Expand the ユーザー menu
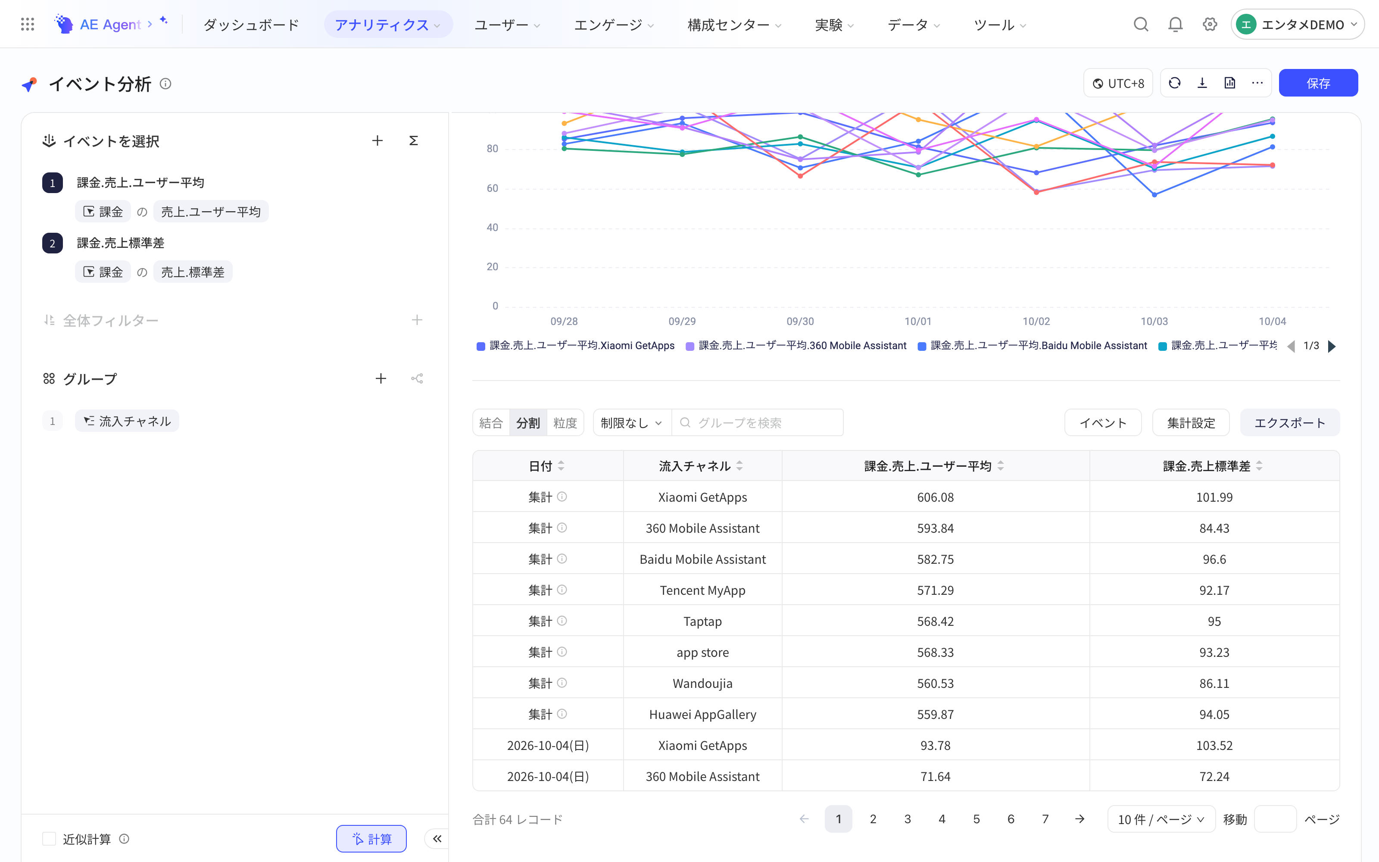Image resolution: width=1379 pixels, height=862 pixels. [x=507, y=25]
